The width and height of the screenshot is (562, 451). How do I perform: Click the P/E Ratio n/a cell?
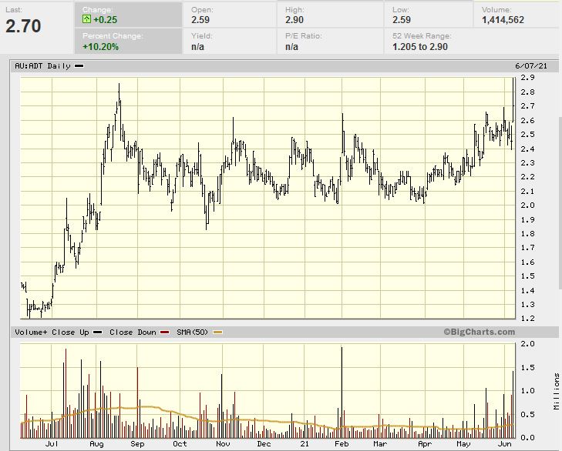pos(291,47)
